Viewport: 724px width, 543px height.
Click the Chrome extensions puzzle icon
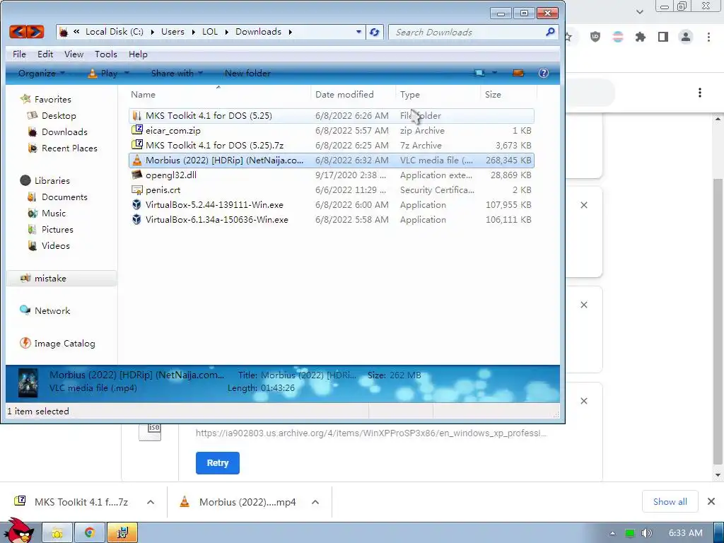[641, 37]
